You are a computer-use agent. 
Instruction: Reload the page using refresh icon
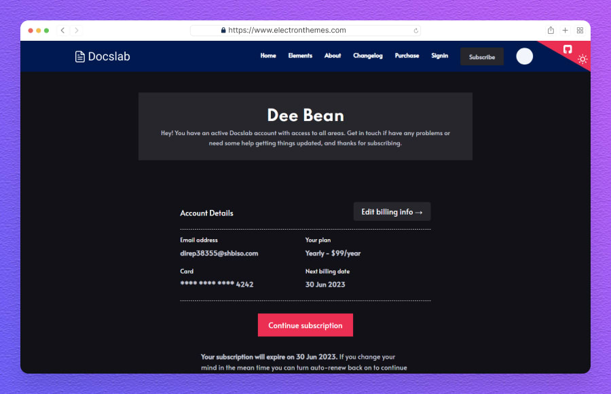pos(415,31)
